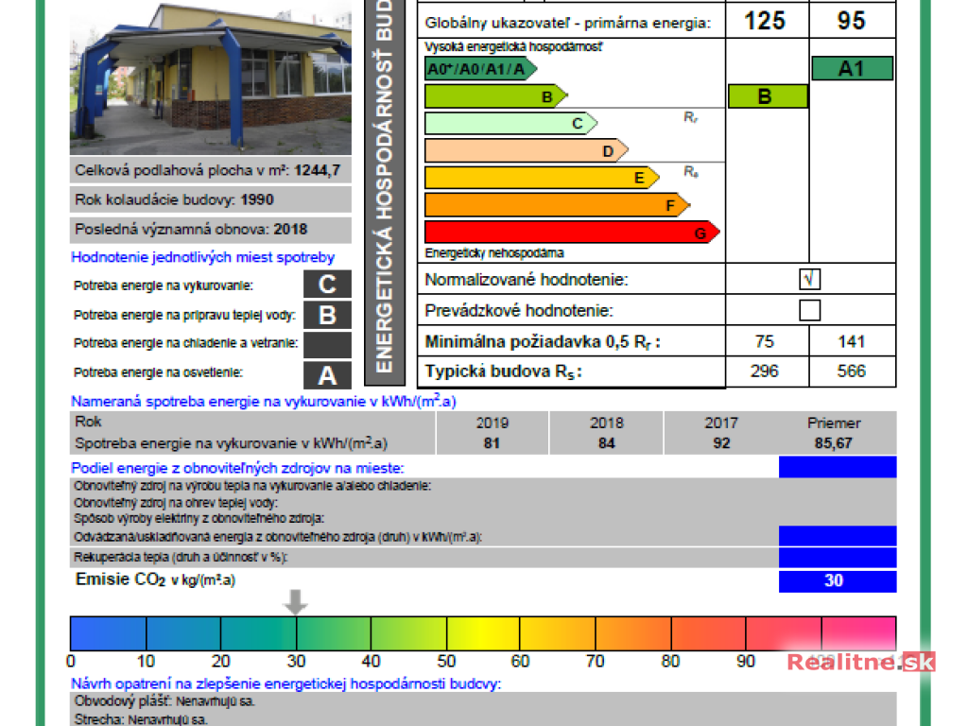Screen dimensions: 968x726
Task: Tick the Normalizované hodnotenie checkbox
Action: click(809, 279)
